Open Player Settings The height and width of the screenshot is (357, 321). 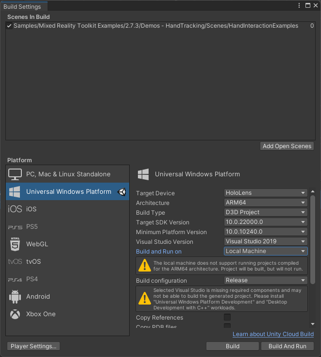coord(34,346)
